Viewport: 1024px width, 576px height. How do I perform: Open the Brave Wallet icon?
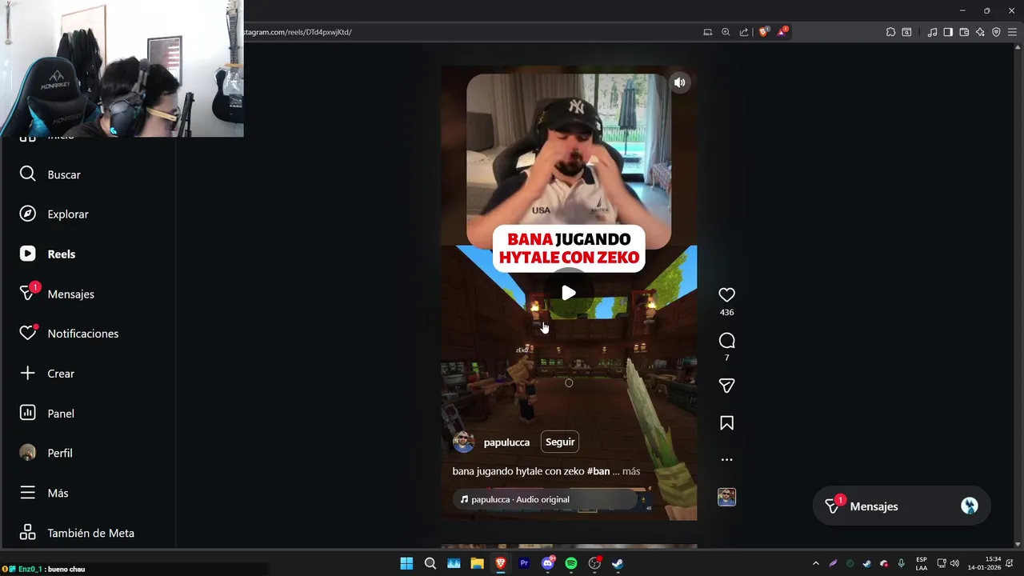964,32
